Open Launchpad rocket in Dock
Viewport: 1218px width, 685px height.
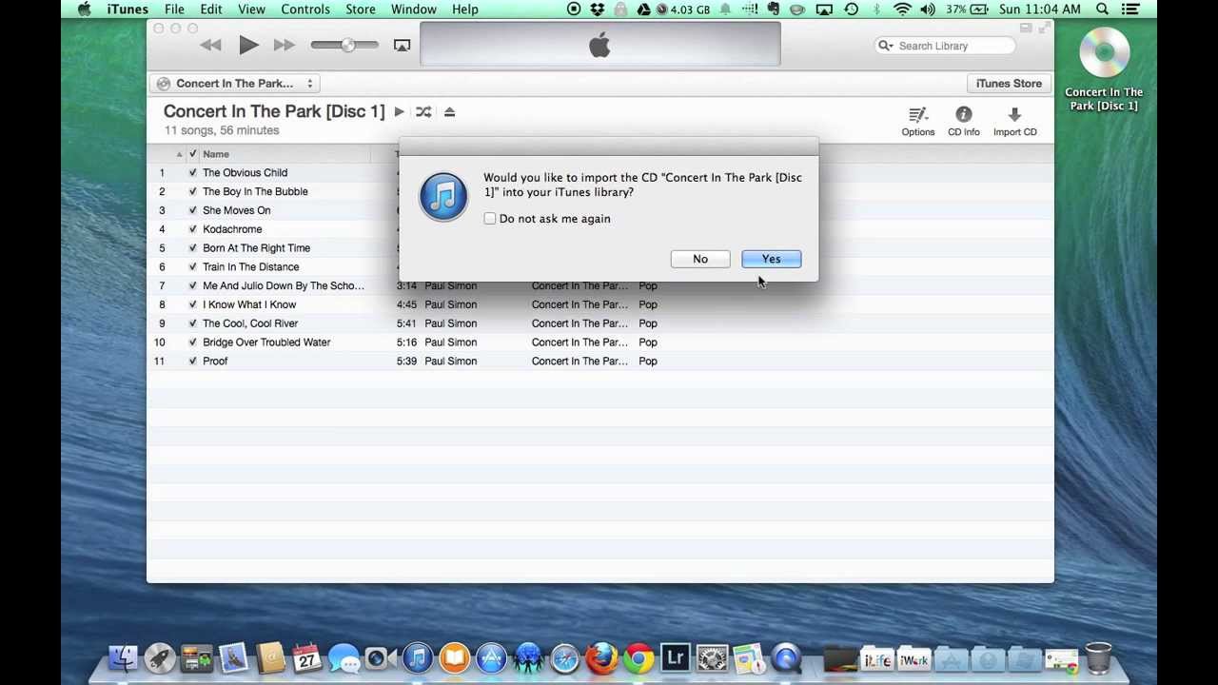point(159,657)
